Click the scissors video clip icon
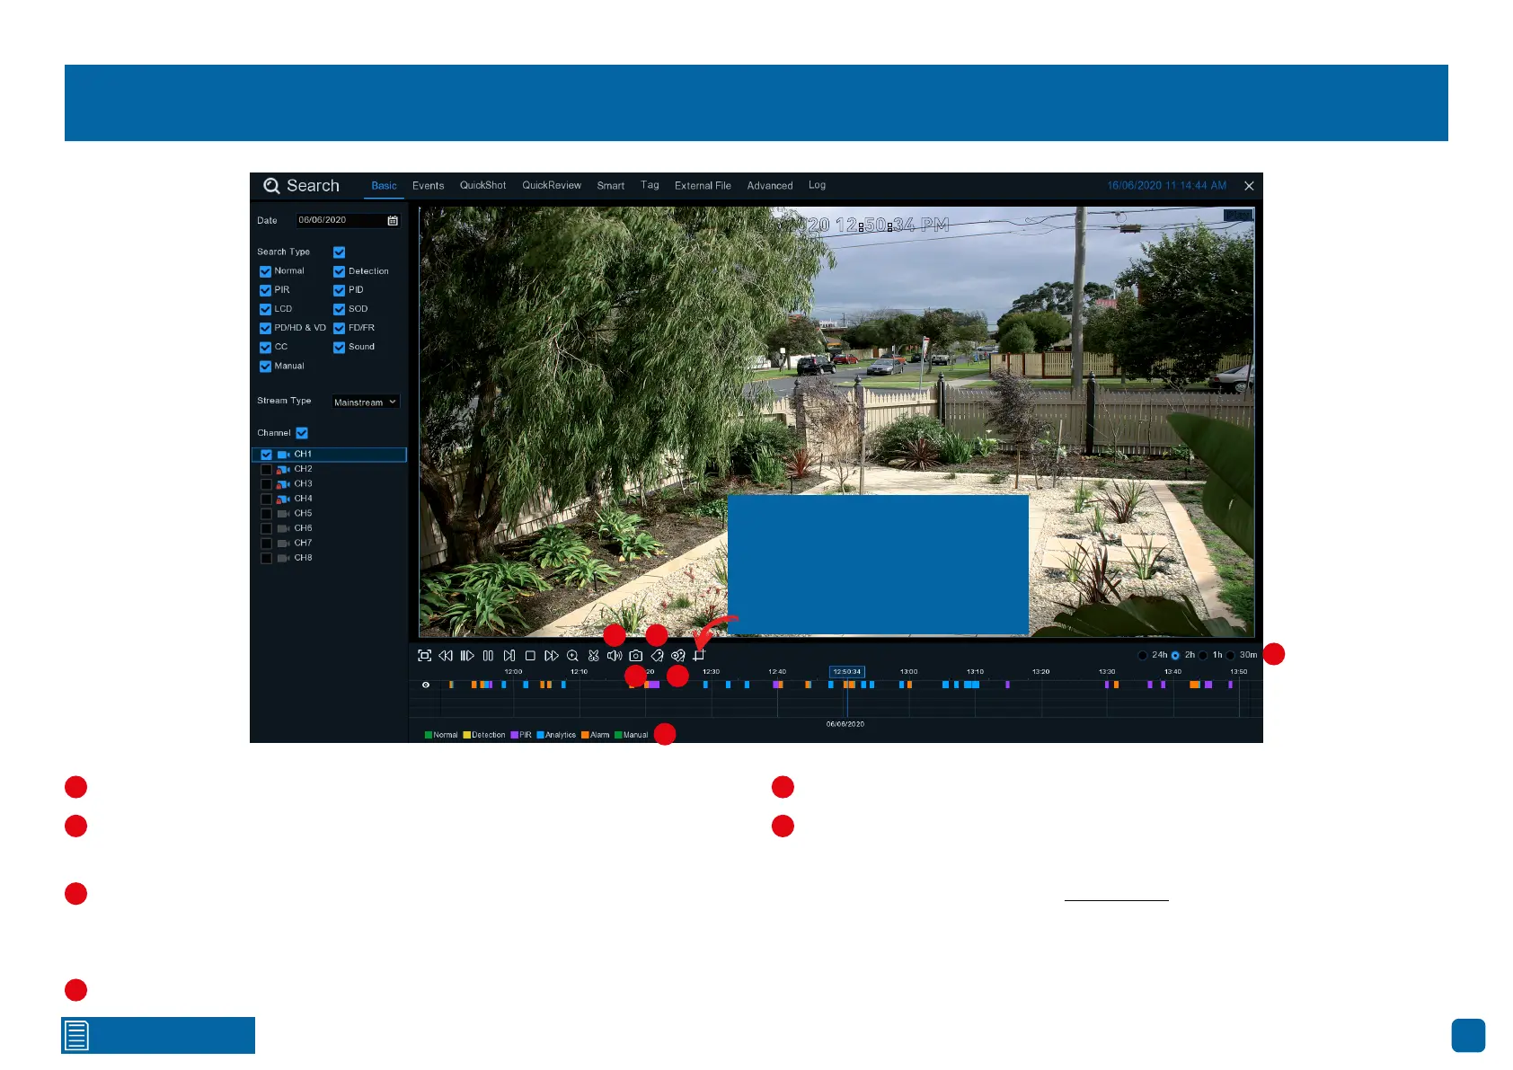 [x=594, y=656]
